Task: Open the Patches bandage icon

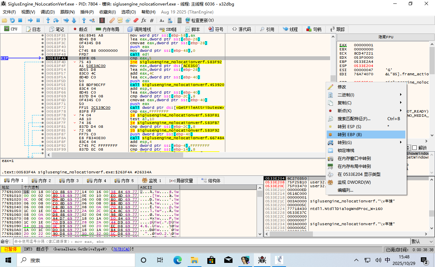Action: 112,20
